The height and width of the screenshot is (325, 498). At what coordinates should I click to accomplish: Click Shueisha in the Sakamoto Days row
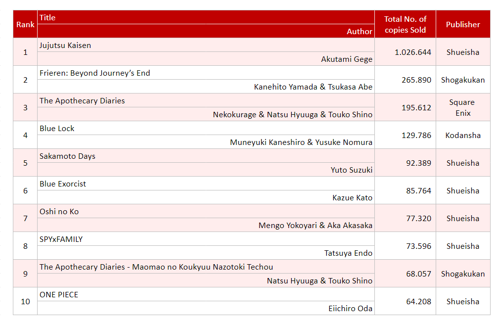click(463, 163)
